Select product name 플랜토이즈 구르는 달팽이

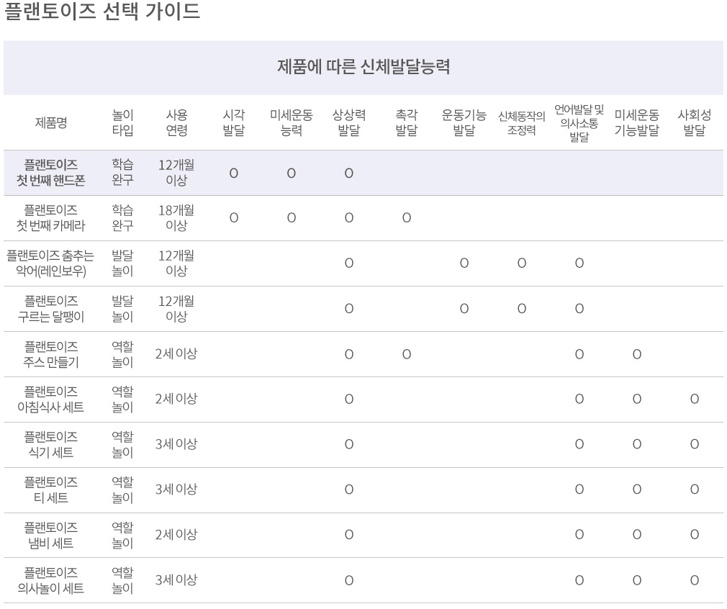(x=51, y=308)
